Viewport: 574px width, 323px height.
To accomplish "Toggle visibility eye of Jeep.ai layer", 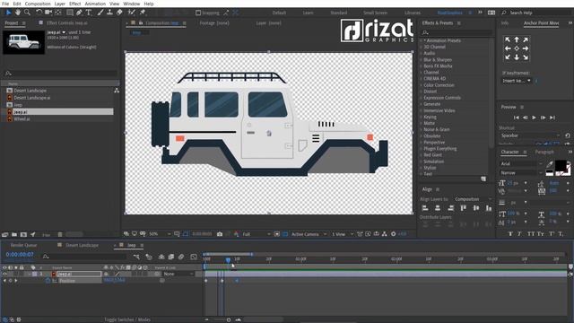I will (4, 274).
